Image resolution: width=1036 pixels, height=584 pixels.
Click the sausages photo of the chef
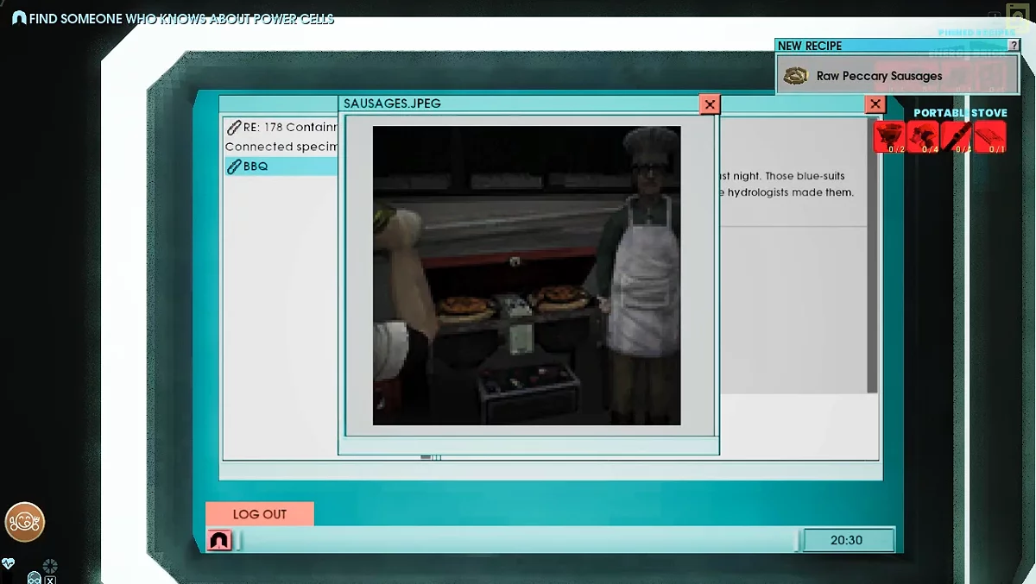526,275
